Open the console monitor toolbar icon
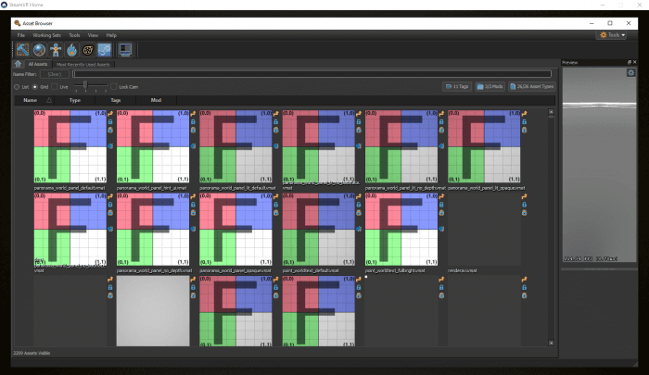Viewport: 649px width, 375px height. [x=125, y=50]
